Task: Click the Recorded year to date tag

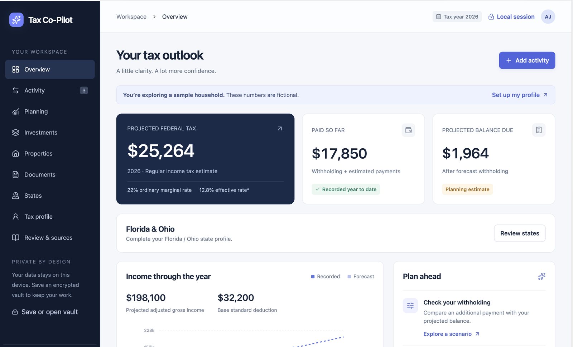Action: [x=346, y=189]
